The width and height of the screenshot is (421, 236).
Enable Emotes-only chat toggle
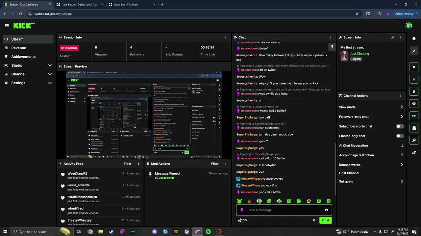400,136
